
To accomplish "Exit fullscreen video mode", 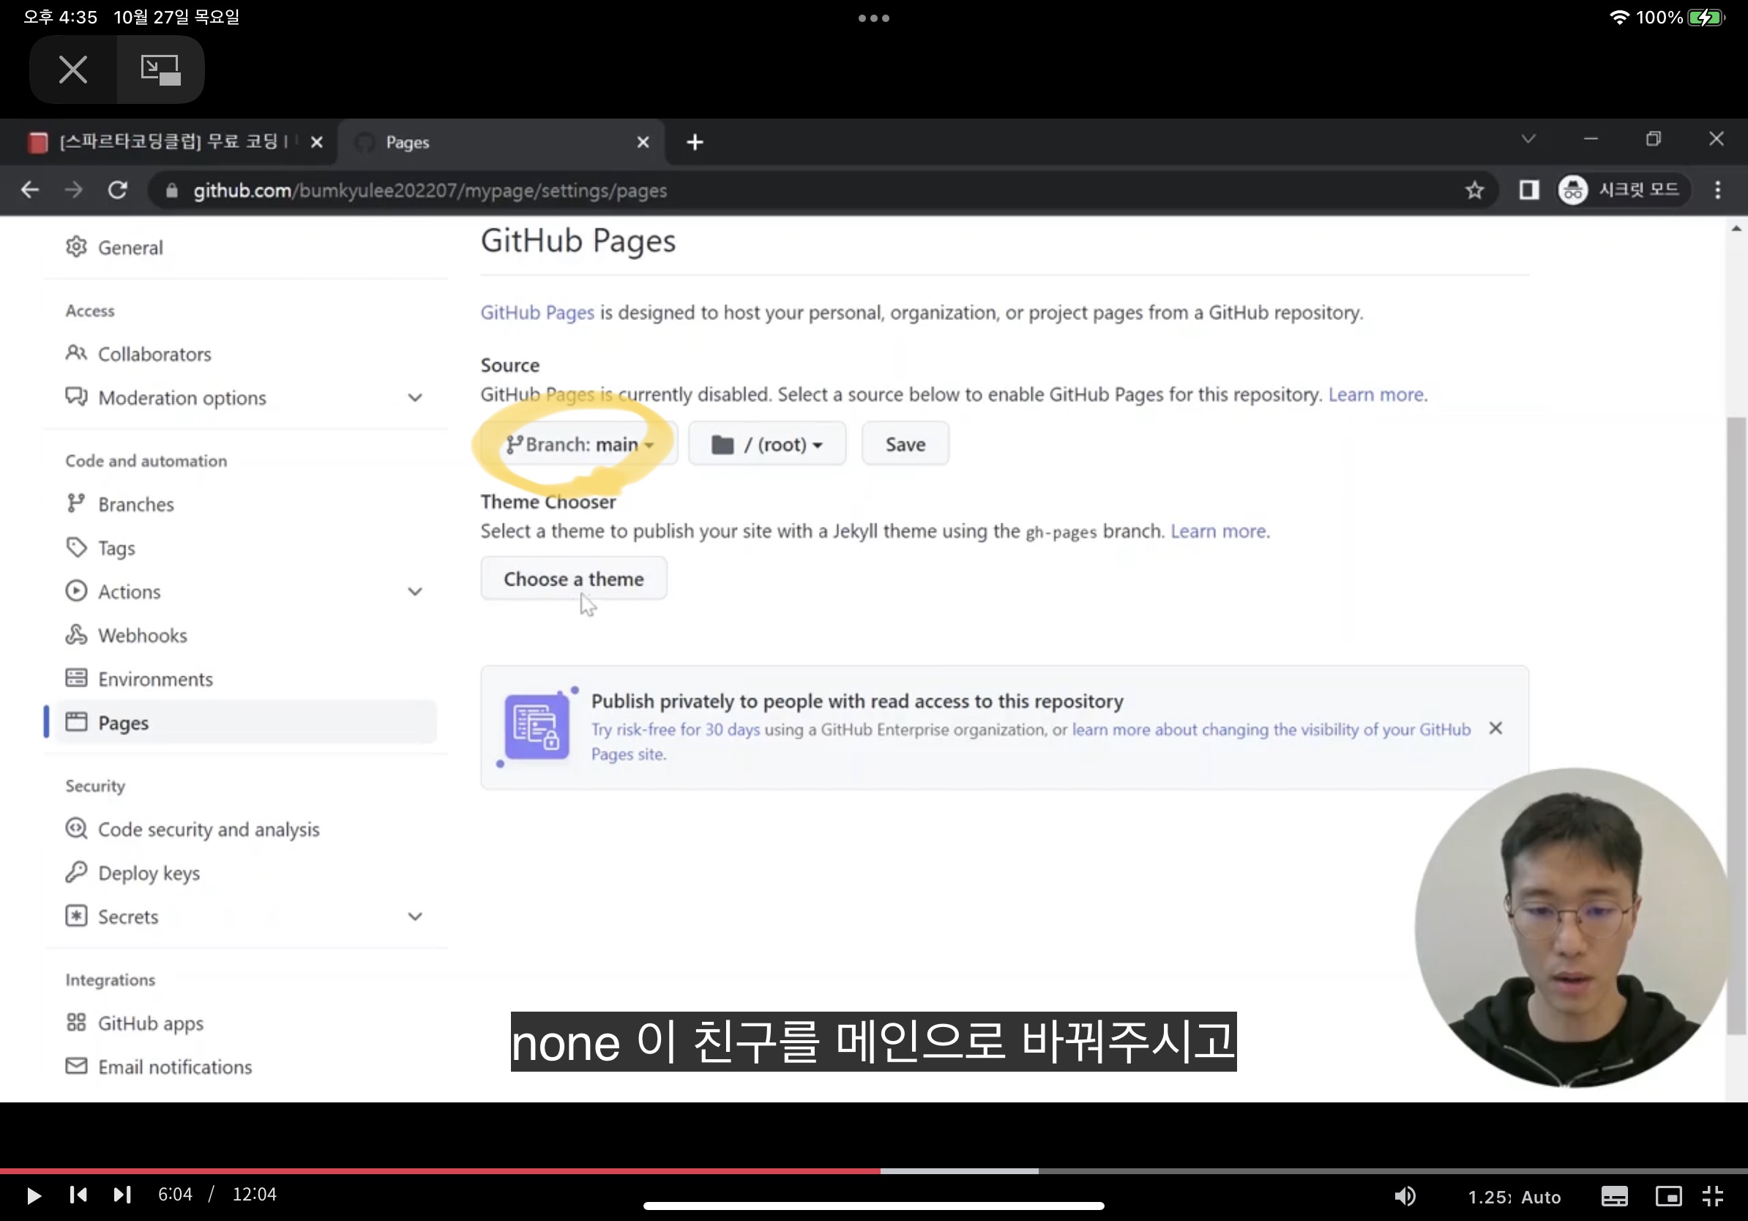I will point(1713,1196).
